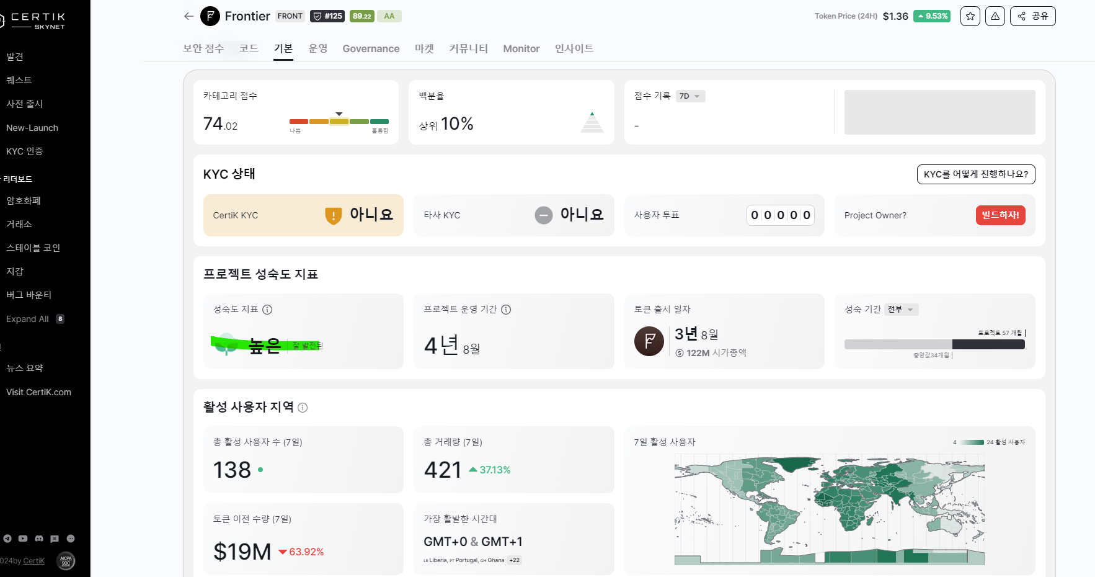Open the Telegram icon in sidebar footer
This screenshot has height=577, width=1095.
7,539
